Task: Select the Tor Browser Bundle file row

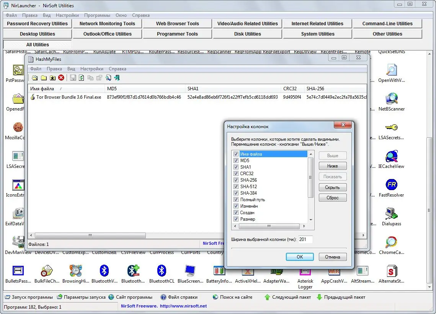Action: 198,97
